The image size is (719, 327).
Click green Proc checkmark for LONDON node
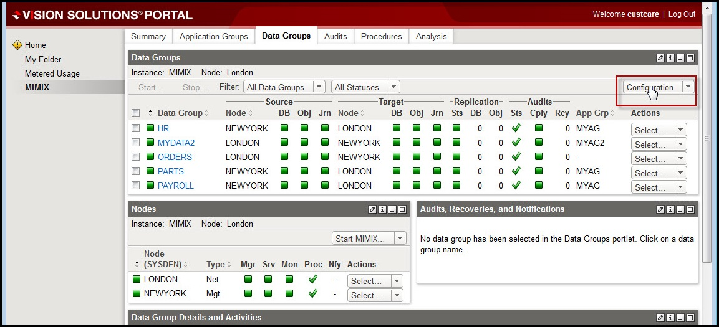[x=312, y=280]
